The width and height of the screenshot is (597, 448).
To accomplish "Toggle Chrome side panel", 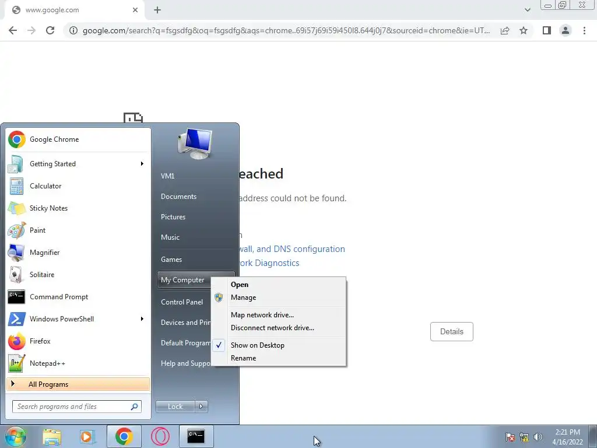I will 547,30.
